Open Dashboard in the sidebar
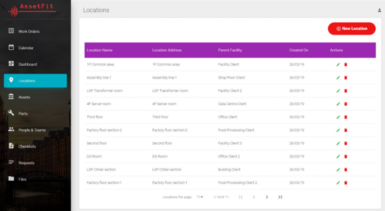The image size is (385, 211). [x=35, y=64]
